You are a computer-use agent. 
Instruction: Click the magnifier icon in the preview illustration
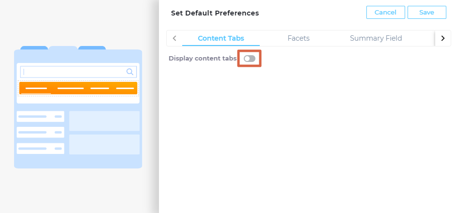pos(130,72)
